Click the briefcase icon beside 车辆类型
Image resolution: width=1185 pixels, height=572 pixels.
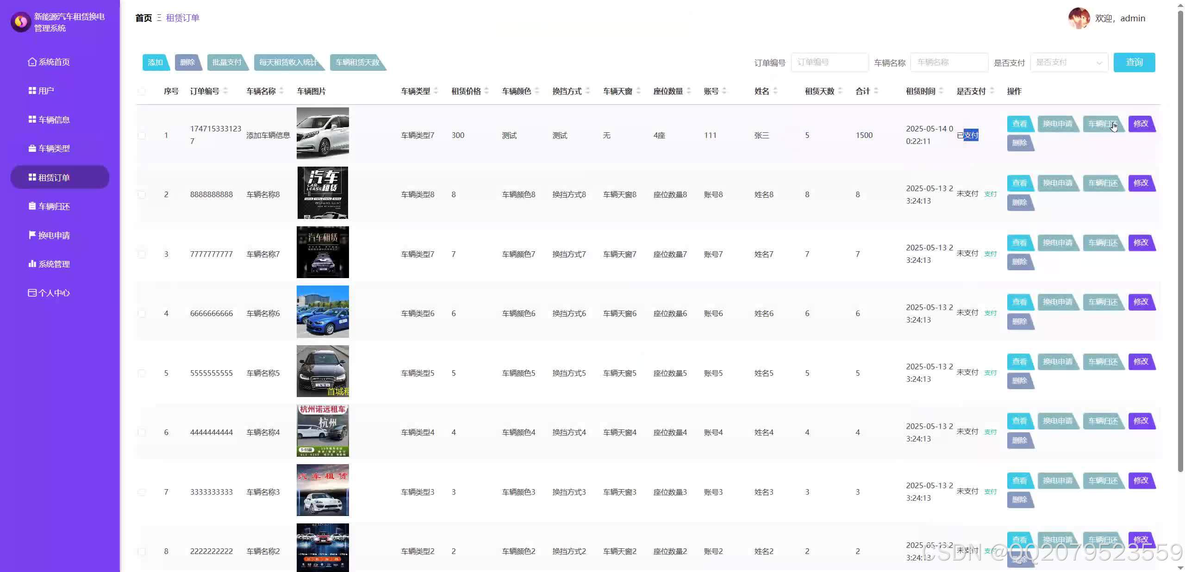click(x=32, y=149)
